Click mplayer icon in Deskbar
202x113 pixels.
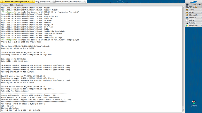187,20
